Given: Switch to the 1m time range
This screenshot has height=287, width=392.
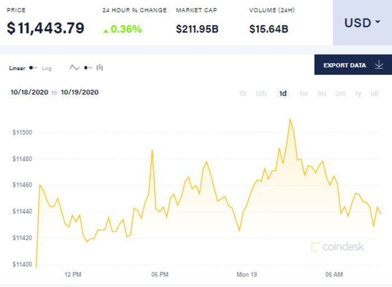Looking at the screenshot, I should (321, 93).
